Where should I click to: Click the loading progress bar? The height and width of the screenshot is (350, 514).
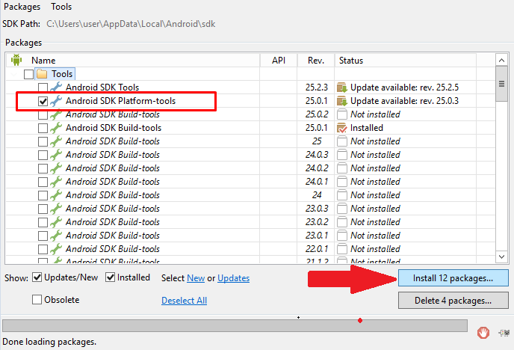[x=235, y=326]
